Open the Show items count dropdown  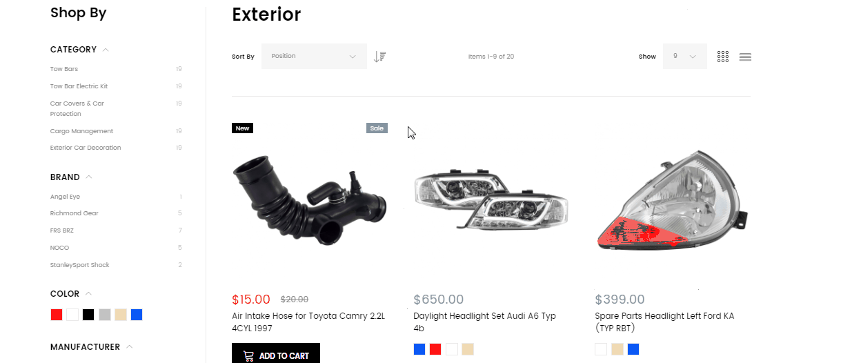(685, 57)
